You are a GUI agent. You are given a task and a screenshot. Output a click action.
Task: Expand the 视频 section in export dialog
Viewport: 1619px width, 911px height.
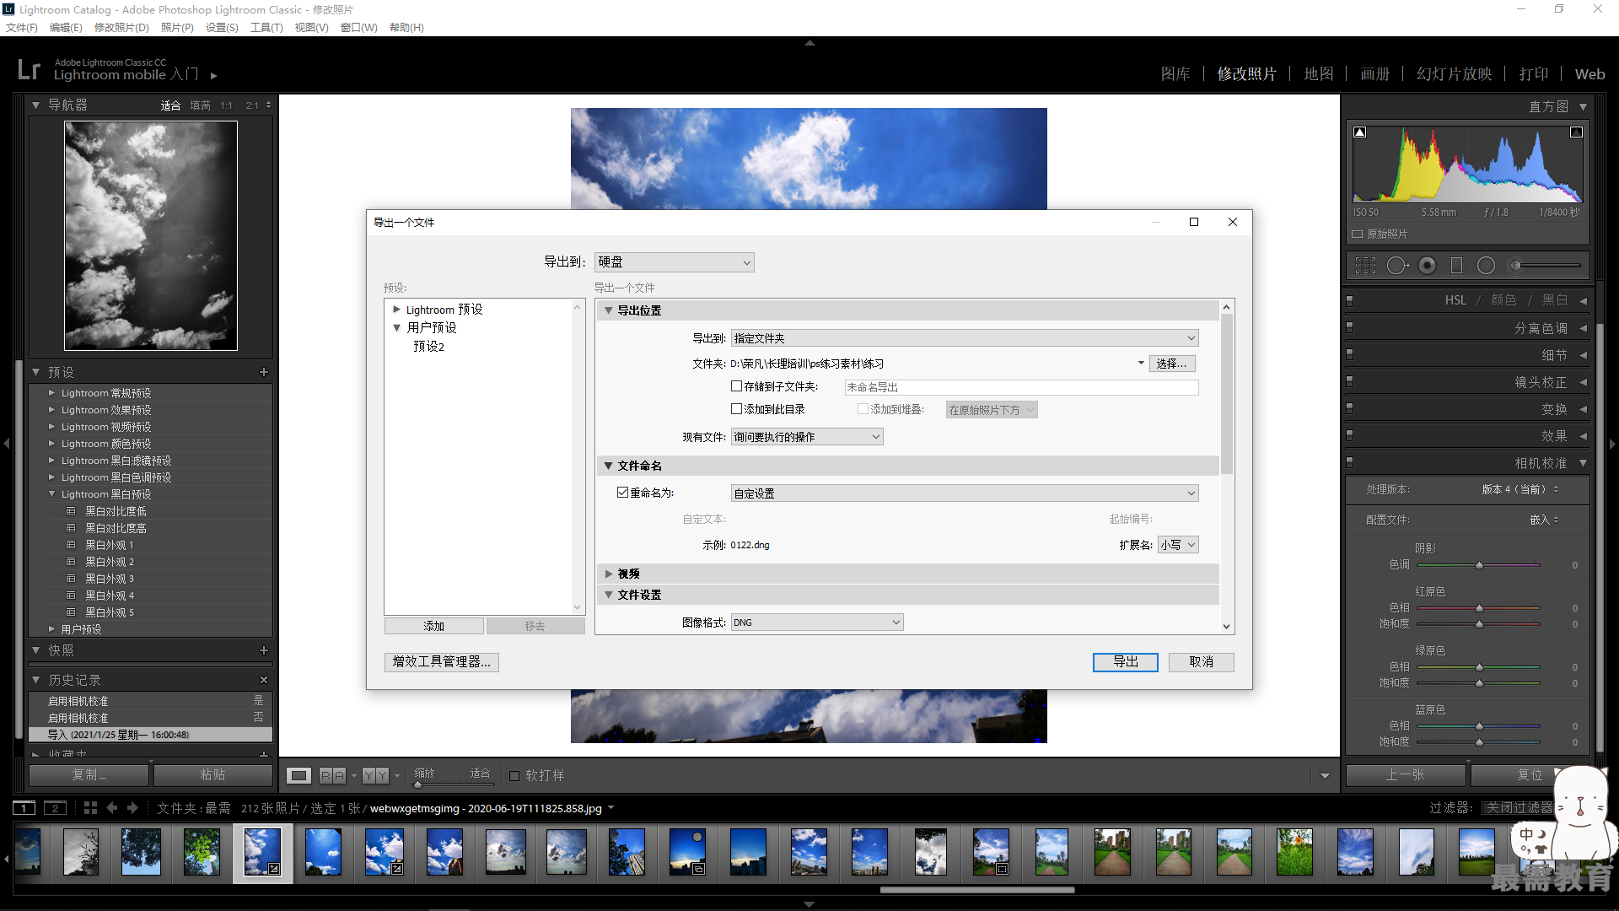[x=608, y=574]
